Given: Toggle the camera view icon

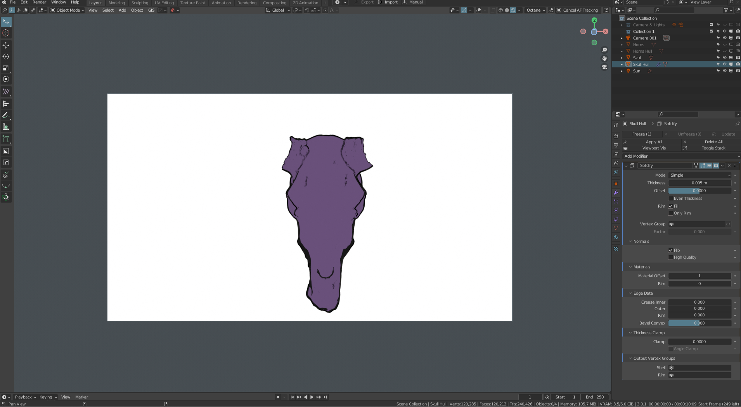Looking at the screenshot, I should [x=604, y=67].
